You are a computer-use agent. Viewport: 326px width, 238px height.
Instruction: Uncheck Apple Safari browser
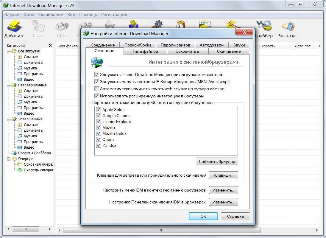pyautogui.click(x=98, y=110)
